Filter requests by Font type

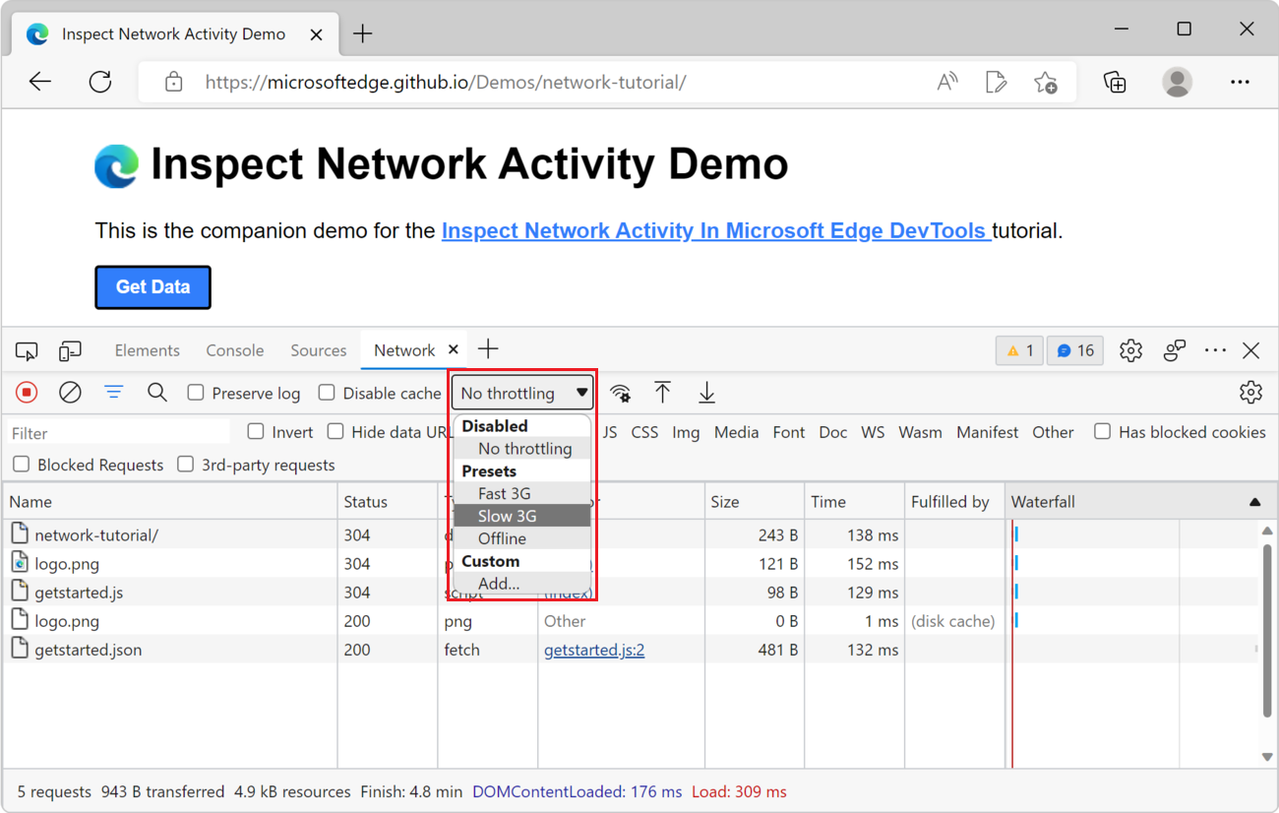click(789, 432)
